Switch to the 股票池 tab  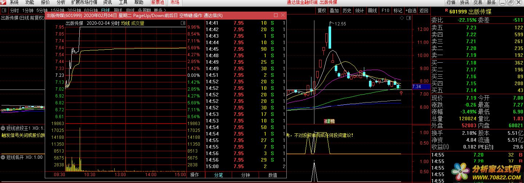158,2
